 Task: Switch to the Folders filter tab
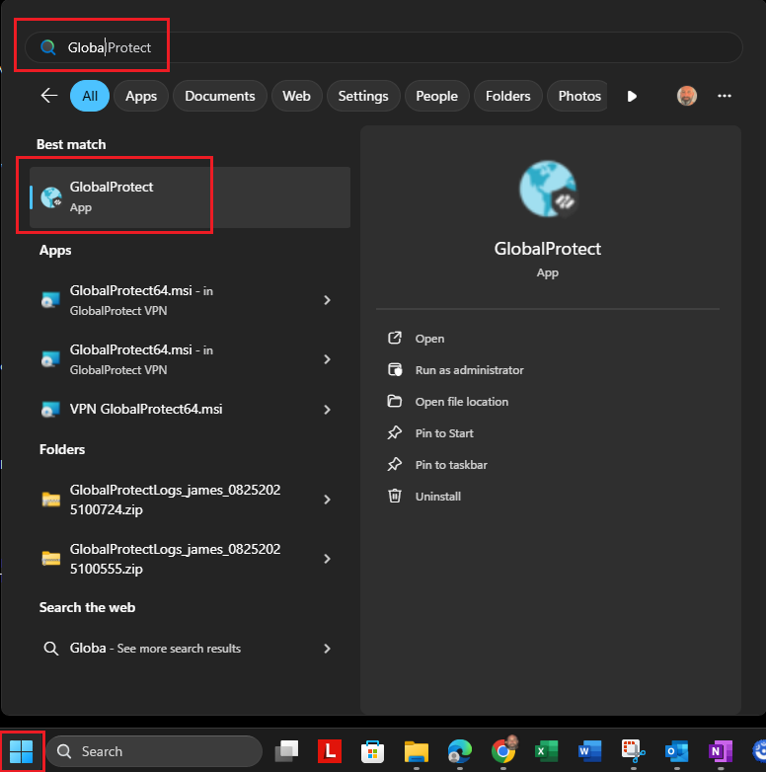[508, 96]
